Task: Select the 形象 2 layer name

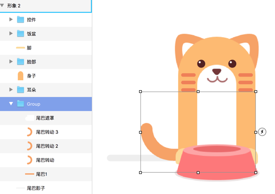Action: click(14, 6)
